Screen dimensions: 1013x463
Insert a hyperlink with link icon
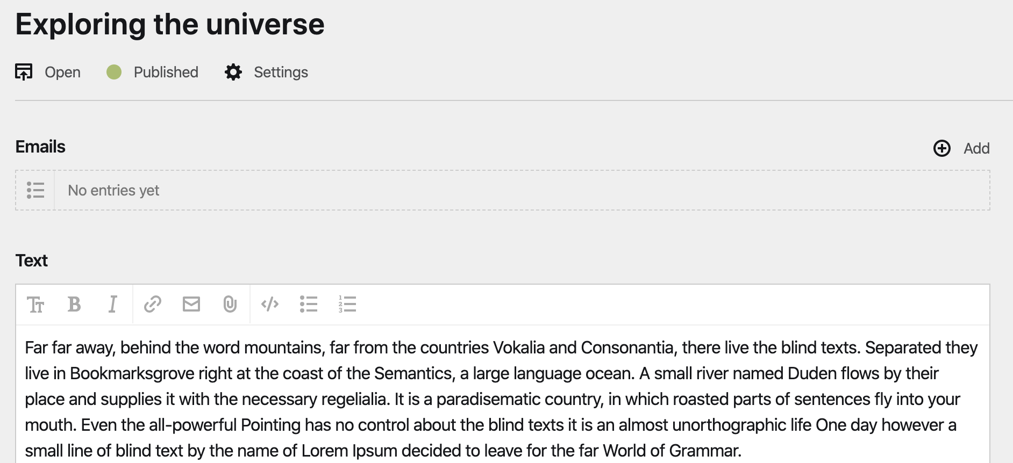tap(153, 305)
